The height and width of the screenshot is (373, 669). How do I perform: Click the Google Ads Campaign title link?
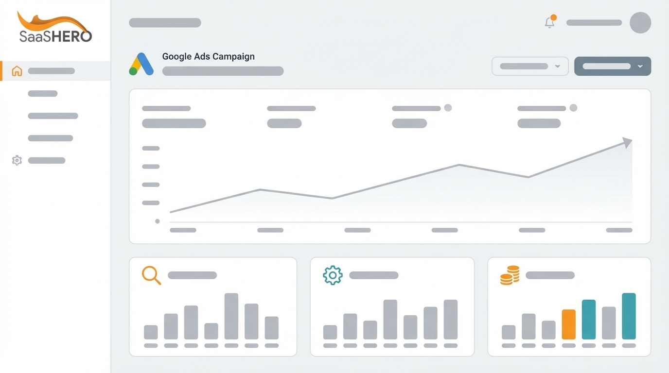tap(208, 56)
